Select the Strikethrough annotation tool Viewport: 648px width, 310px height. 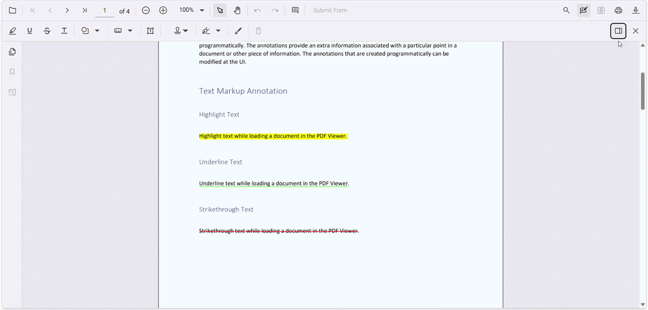coord(47,31)
